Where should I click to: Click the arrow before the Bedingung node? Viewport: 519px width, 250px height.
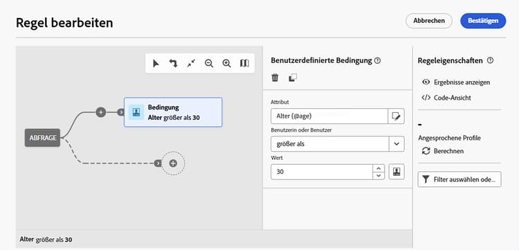(x=121, y=112)
